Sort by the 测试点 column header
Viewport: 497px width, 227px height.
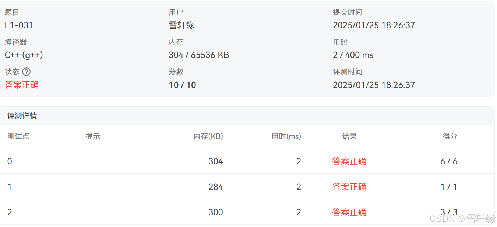18,136
